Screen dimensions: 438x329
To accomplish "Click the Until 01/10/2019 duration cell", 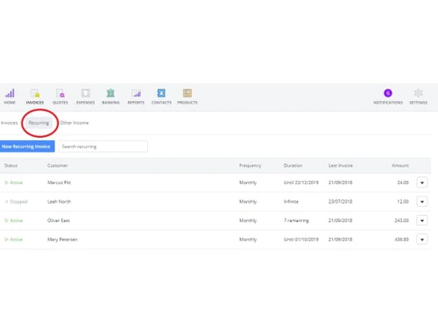I will click(301, 240).
